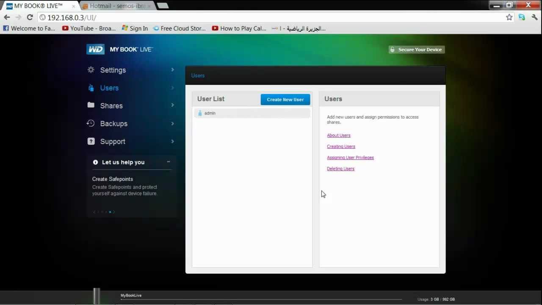Click the Users breadcrumb in panel header
542x305 pixels.
[198, 75]
